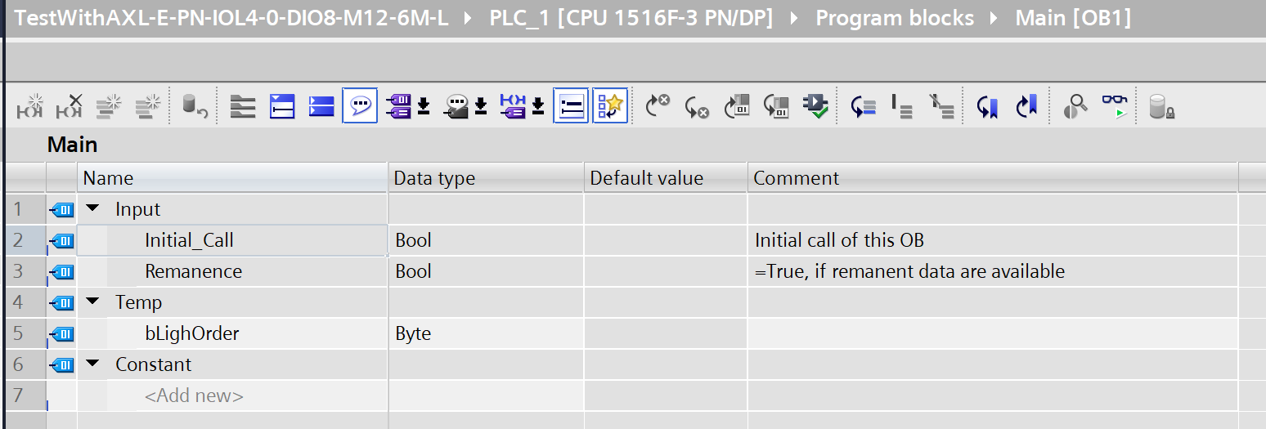Toggle the favorites display in editor

coord(609,106)
